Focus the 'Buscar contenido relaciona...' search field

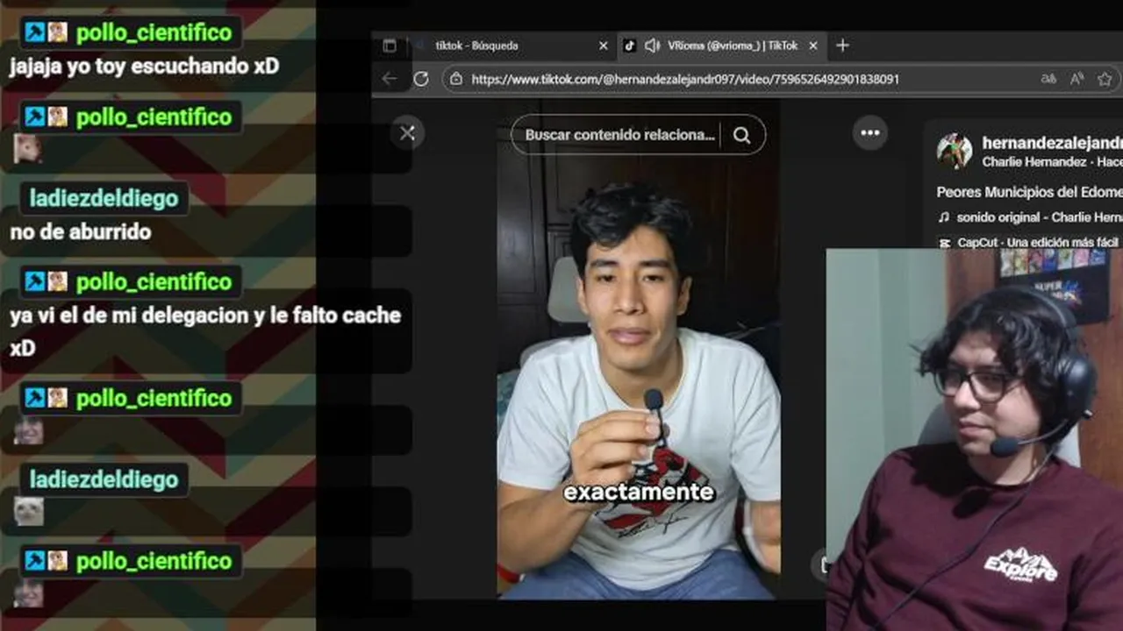(619, 135)
